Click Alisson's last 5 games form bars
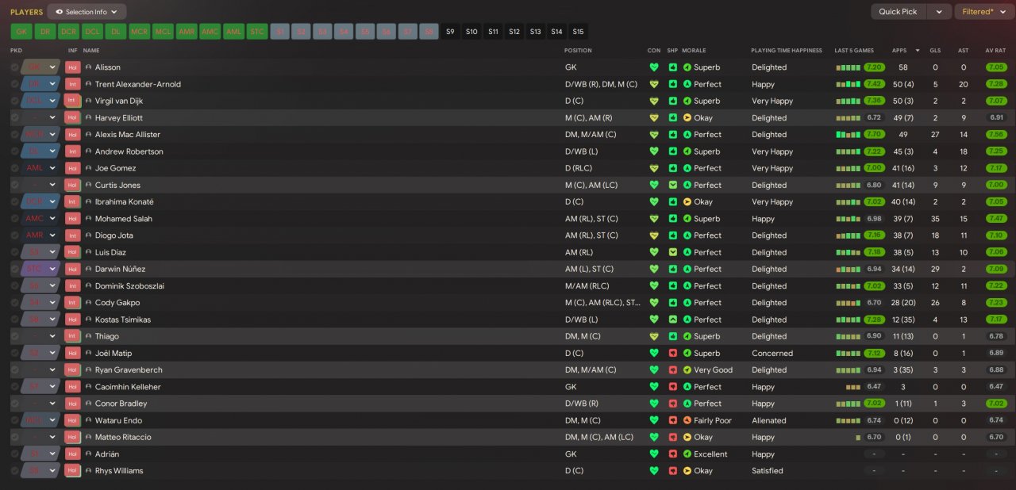This screenshot has height=490, width=1016. tap(848, 67)
